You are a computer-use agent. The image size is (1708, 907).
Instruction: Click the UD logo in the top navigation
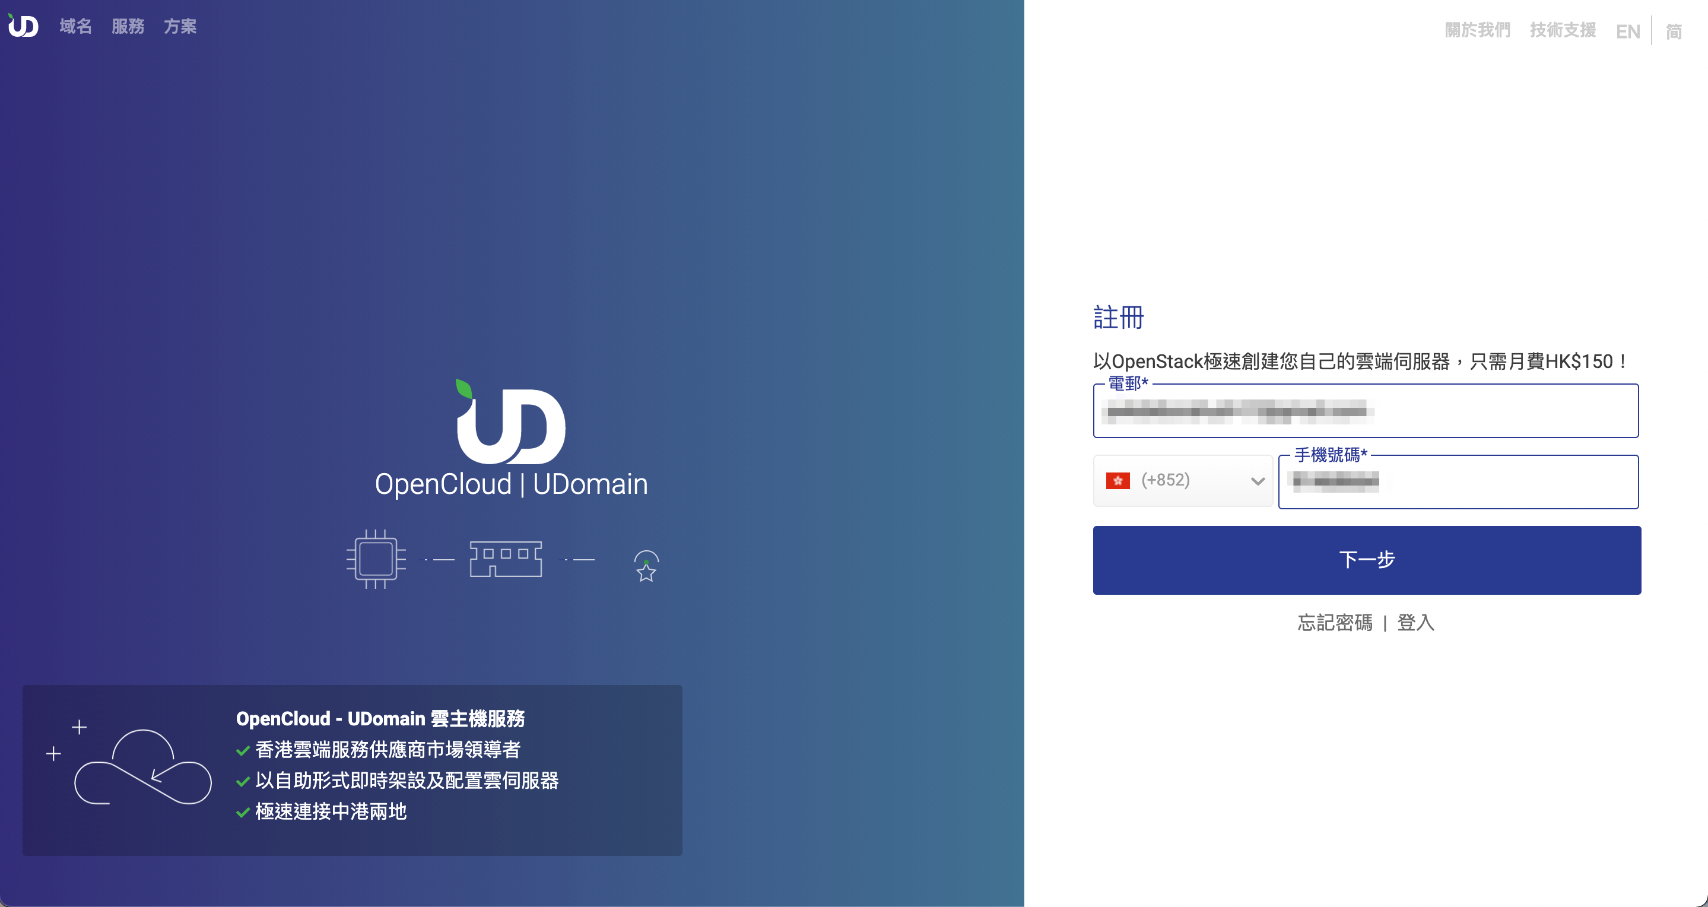point(23,25)
